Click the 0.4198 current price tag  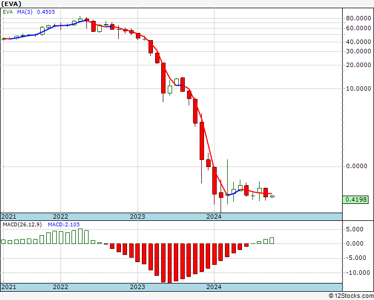tap(356, 199)
